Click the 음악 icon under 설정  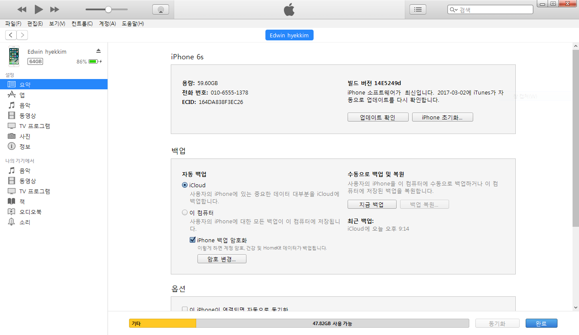click(12, 105)
